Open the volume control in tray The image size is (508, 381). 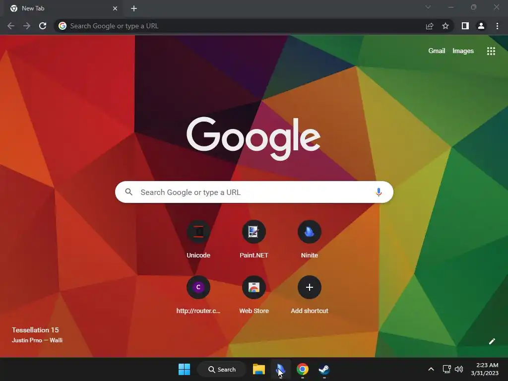click(459, 369)
